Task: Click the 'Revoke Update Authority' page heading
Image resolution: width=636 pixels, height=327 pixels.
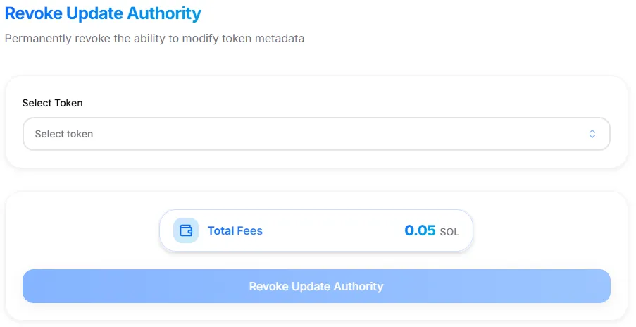Action: click(x=103, y=13)
